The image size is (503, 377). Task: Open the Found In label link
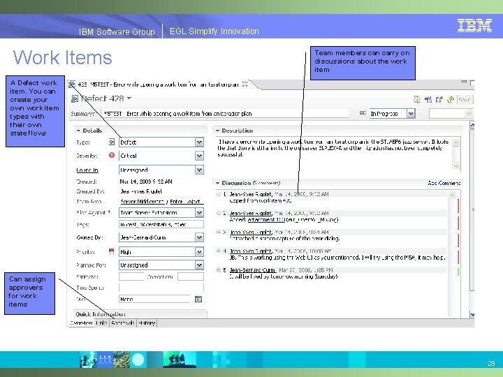pyautogui.click(x=87, y=170)
